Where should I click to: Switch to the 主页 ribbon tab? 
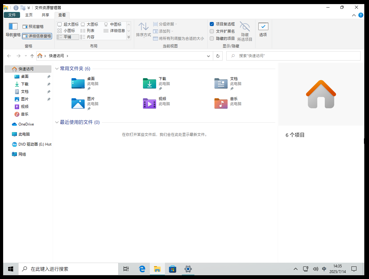pos(29,15)
